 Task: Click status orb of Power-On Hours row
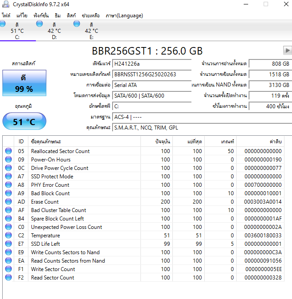(8, 159)
